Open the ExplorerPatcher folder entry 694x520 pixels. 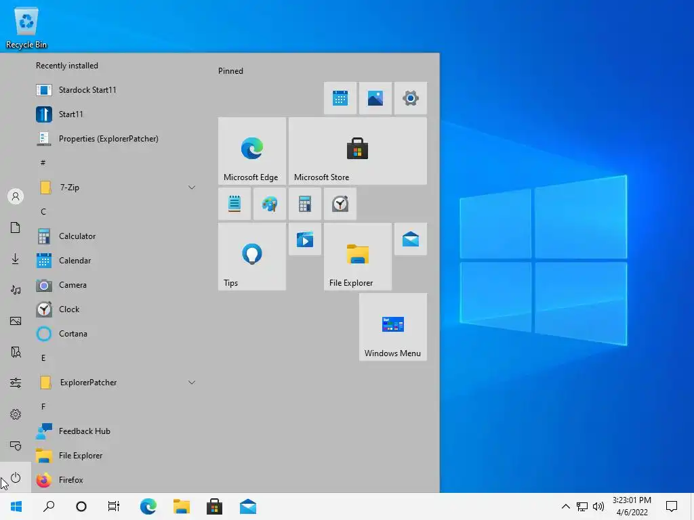[x=115, y=383]
